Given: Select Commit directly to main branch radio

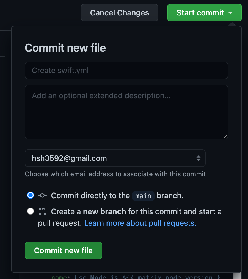Looking at the screenshot, I should click(31, 195).
